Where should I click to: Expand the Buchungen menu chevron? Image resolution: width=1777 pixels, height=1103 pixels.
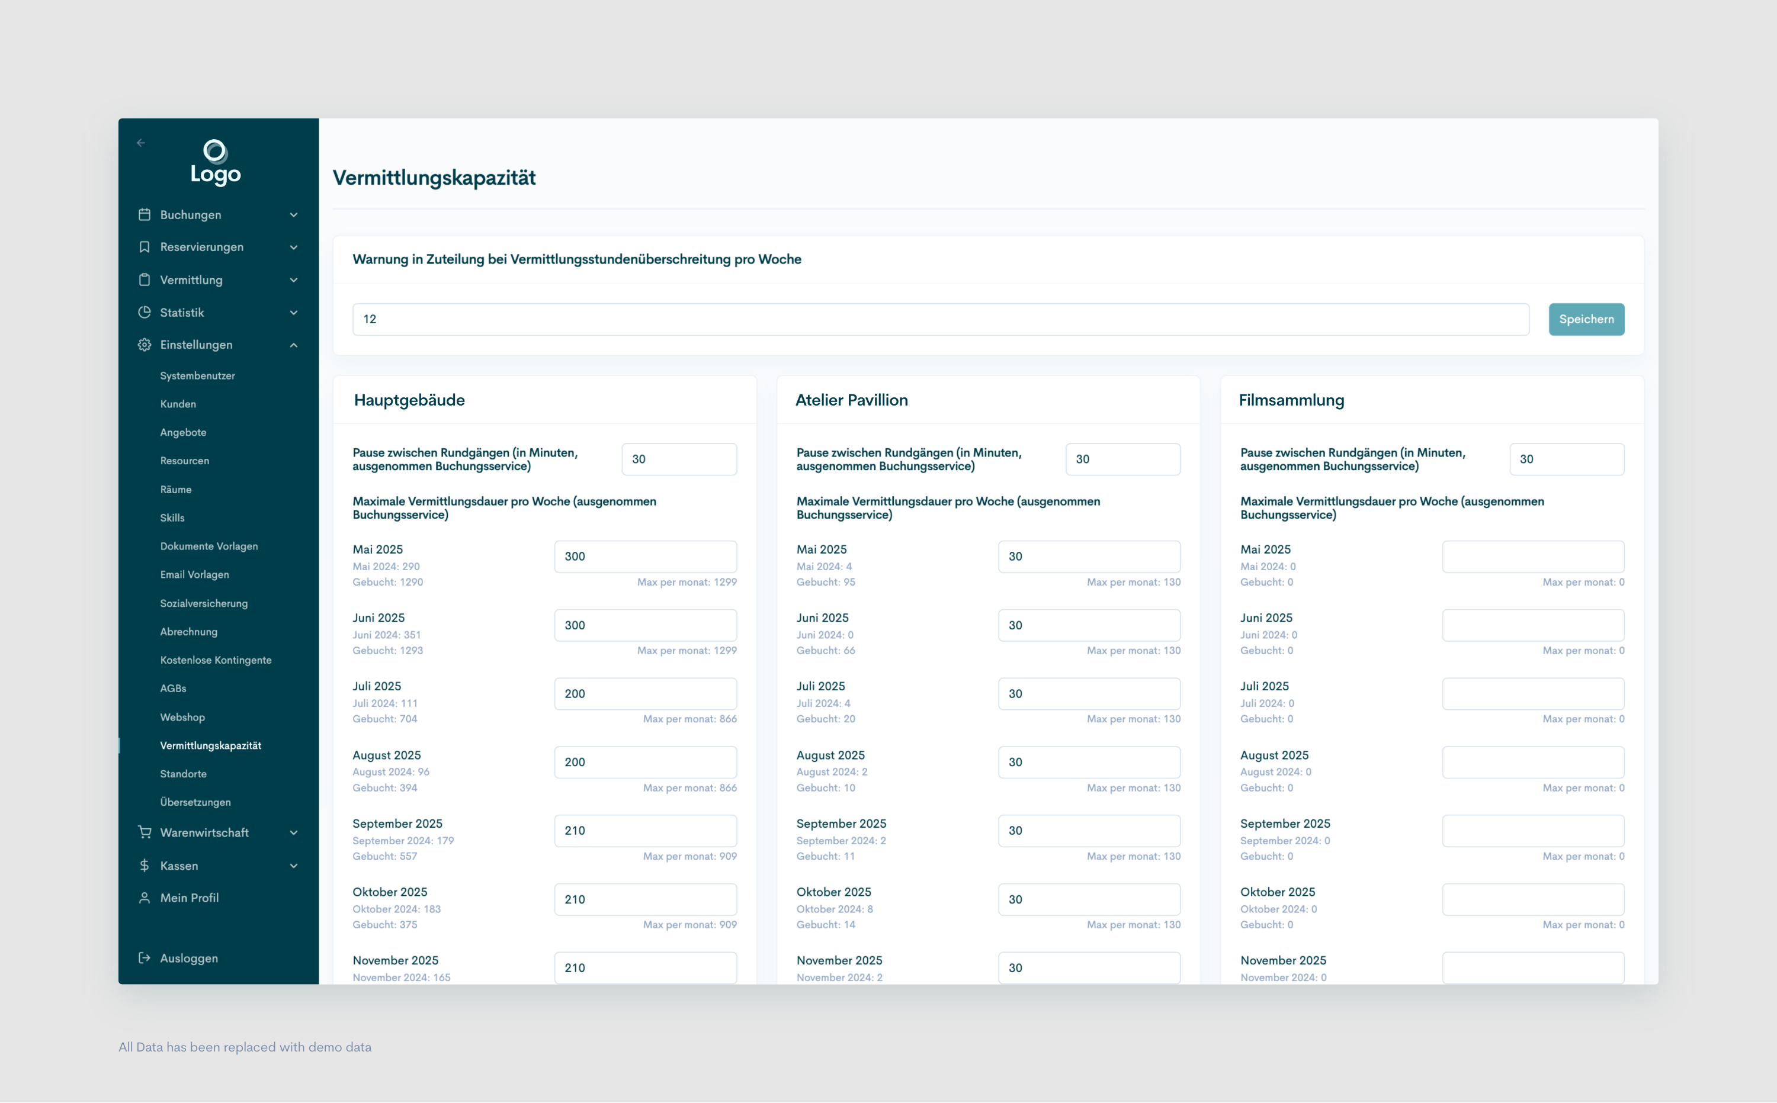coord(293,214)
